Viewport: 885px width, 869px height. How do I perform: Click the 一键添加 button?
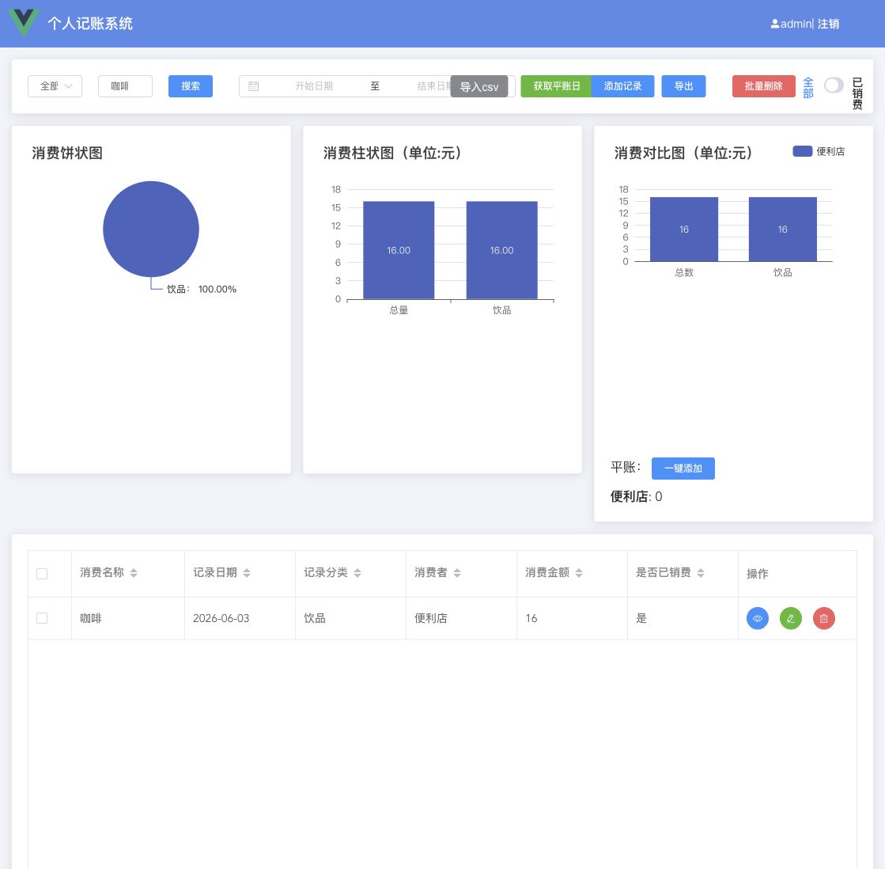click(x=683, y=468)
